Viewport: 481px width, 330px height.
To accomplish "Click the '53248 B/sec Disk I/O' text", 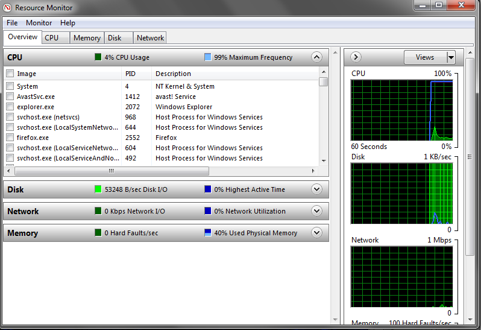I will click(136, 189).
